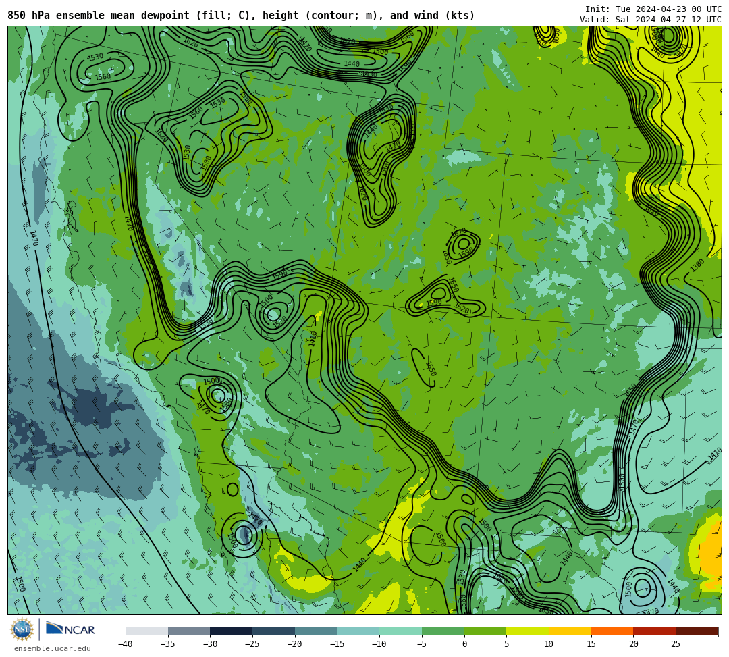
Task: Pick the gray -35 to -30 legend swatch
Action: click(x=189, y=631)
